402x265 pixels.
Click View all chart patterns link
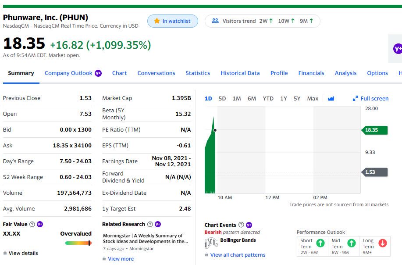click(238, 255)
